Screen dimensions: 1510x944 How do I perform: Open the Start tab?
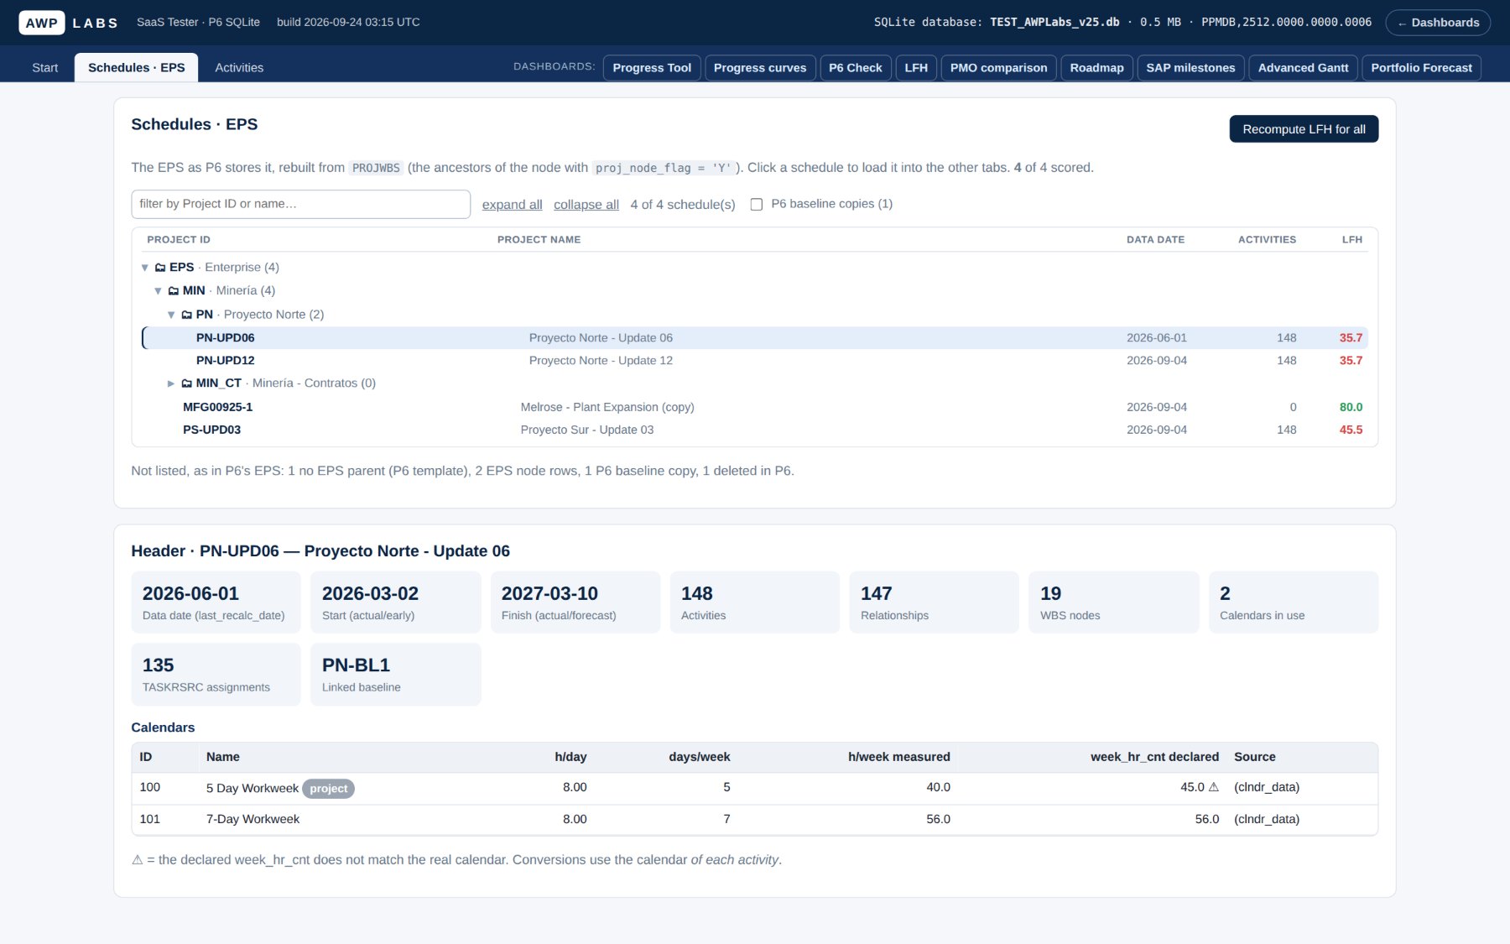[45, 67]
